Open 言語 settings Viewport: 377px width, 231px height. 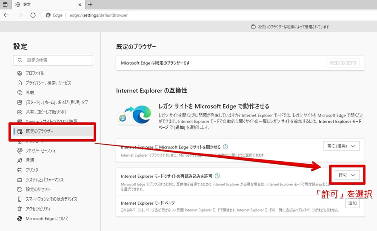tap(30, 160)
